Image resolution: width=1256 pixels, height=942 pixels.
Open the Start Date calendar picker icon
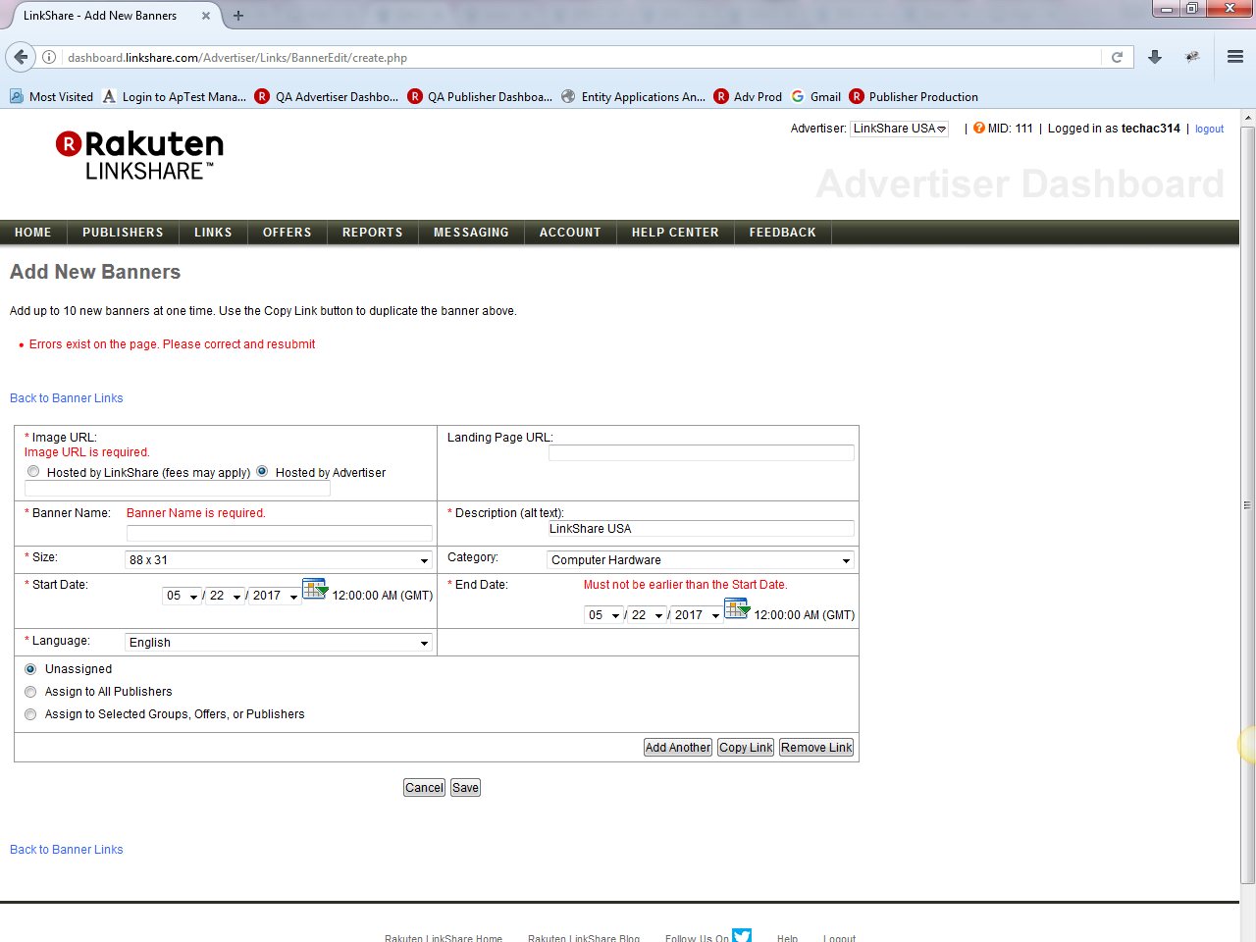(314, 589)
